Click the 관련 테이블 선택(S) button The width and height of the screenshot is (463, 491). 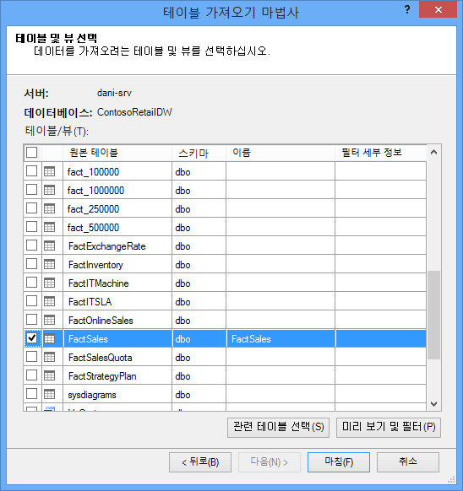278,427
